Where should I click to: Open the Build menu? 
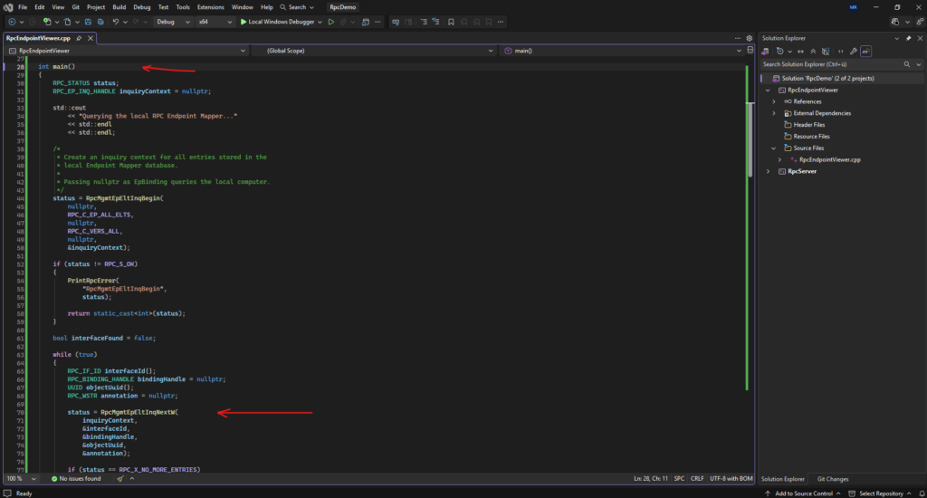point(119,7)
